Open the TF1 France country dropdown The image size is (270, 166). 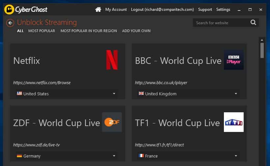click(188, 156)
